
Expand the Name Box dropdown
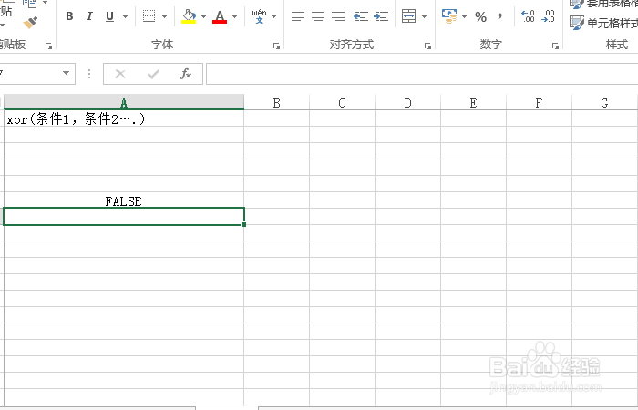[x=66, y=73]
